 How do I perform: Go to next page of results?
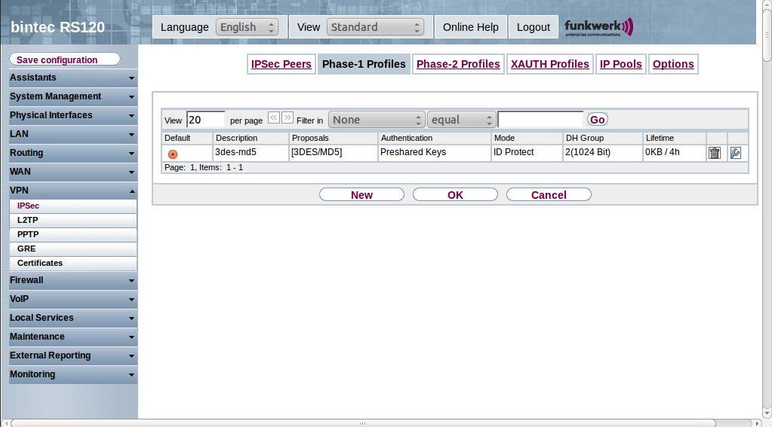coord(288,118)
